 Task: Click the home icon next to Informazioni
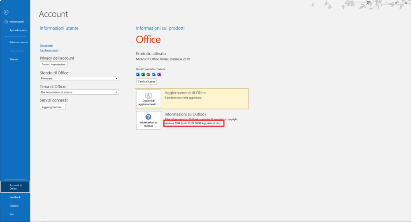point(6,22)
